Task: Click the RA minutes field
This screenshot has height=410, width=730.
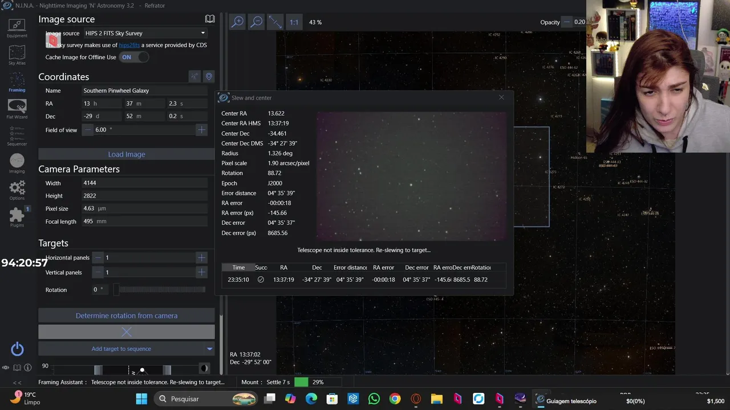Action: (144, 104)
